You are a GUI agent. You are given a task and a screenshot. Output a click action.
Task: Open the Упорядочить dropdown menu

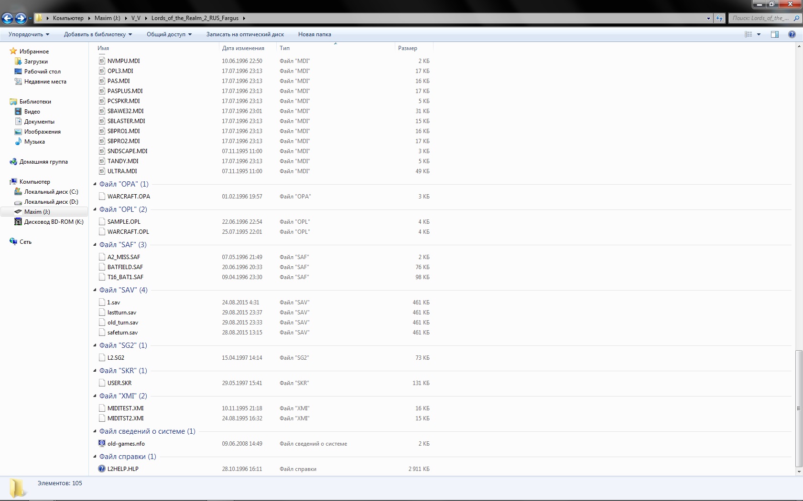(29, 34)
